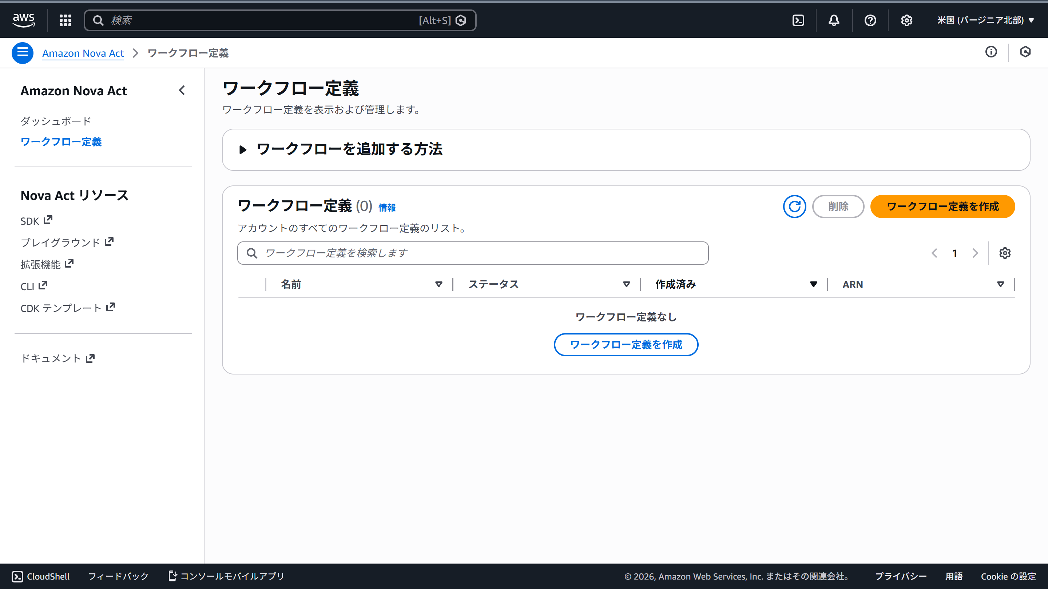Expand the region selector dropdown
This screenshot has width=1048, height=589.
click(985, 20)
